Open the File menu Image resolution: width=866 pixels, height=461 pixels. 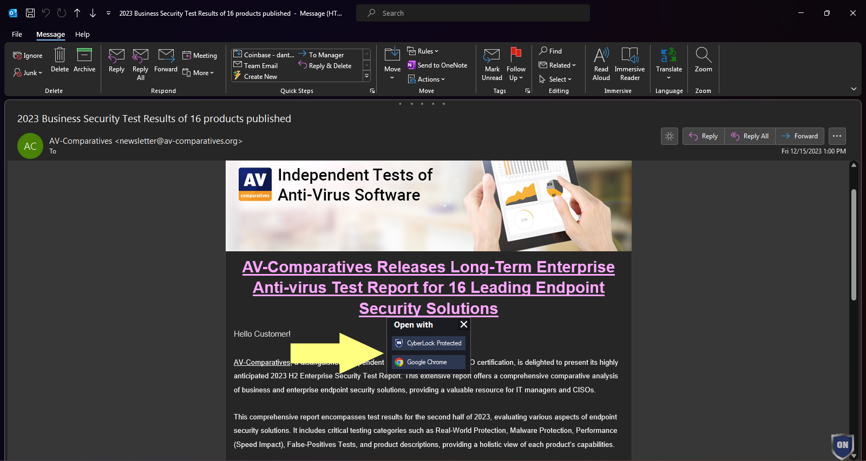pyautogui.click(x=17, y=34)
